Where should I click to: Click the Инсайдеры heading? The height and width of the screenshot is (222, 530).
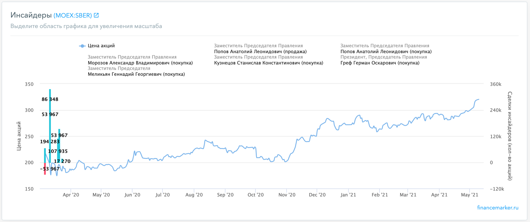point(31,15)
